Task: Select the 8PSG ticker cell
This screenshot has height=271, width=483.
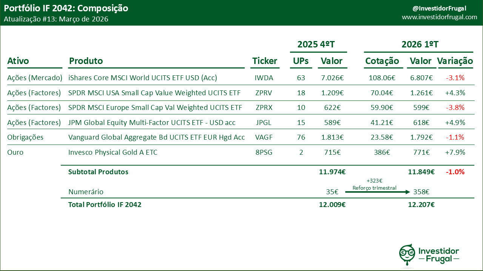Action: click(264, 152)
